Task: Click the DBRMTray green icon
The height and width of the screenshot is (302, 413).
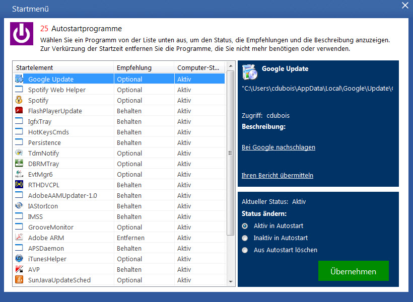Action: [x=19, y=163]
